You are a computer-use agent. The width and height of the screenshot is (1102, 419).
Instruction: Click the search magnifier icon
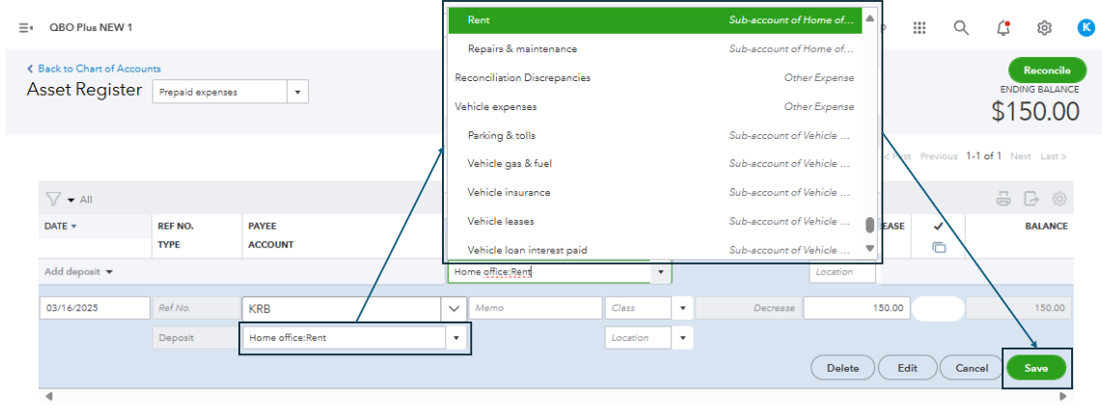(x=961, y=28)
